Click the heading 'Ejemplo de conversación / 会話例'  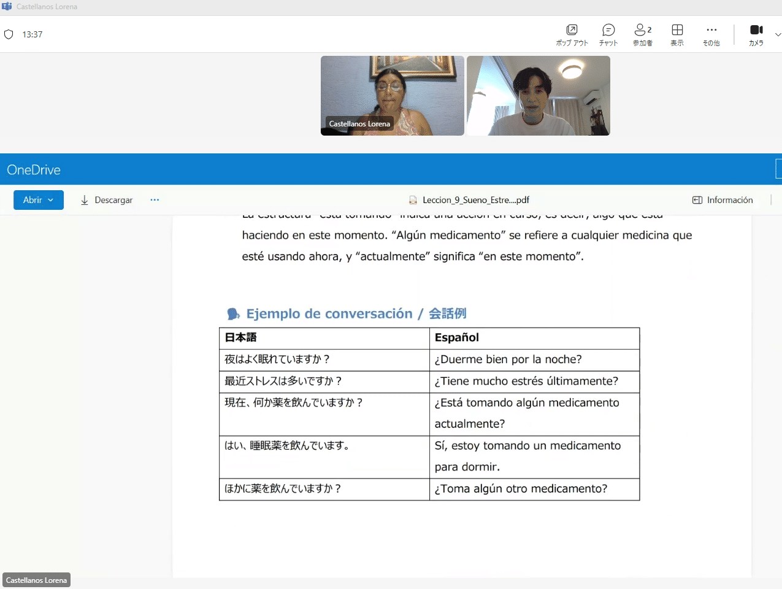(356, 314)
